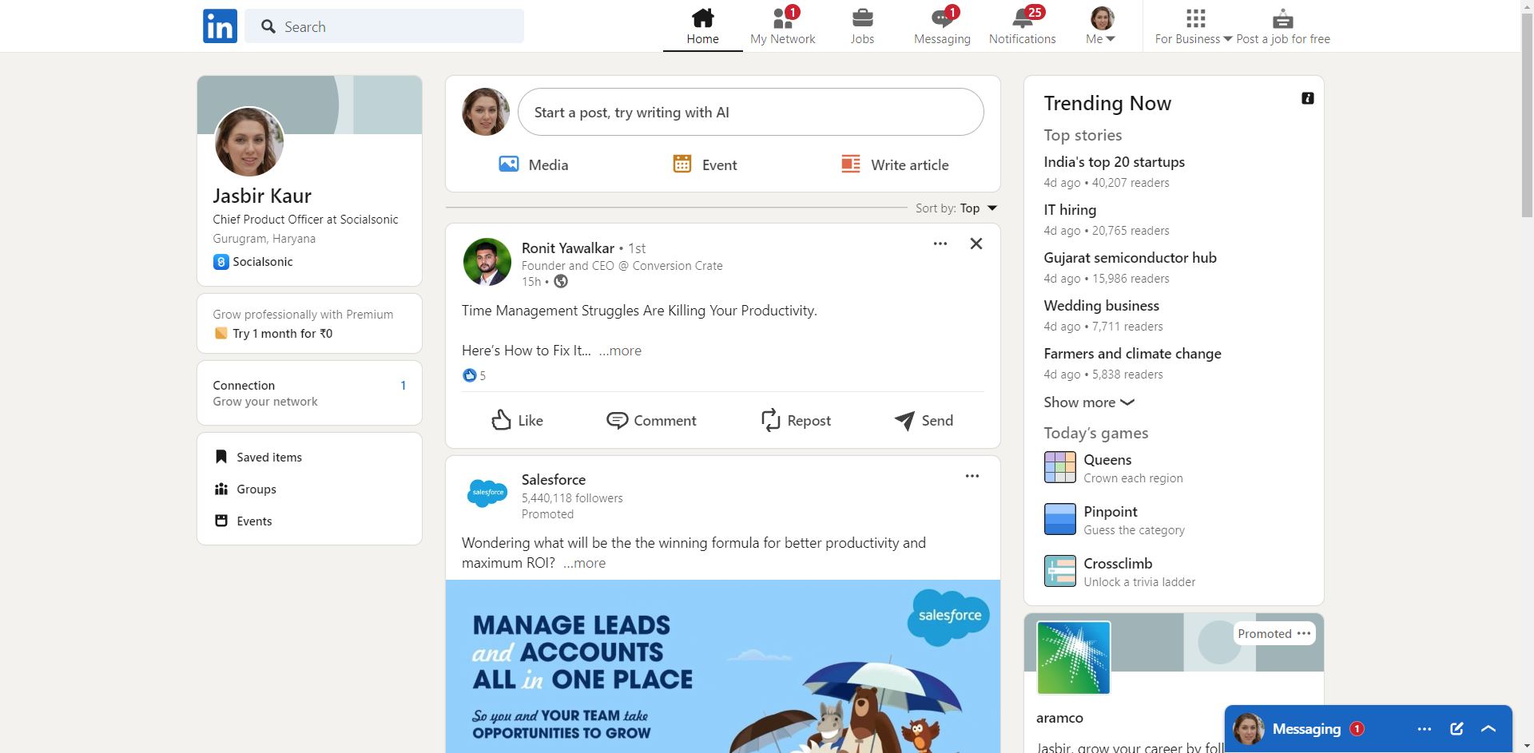The height and width of the screenshot is (753, 1534).
Task: Open Saved items bookmark
Action: click(258, 457)
